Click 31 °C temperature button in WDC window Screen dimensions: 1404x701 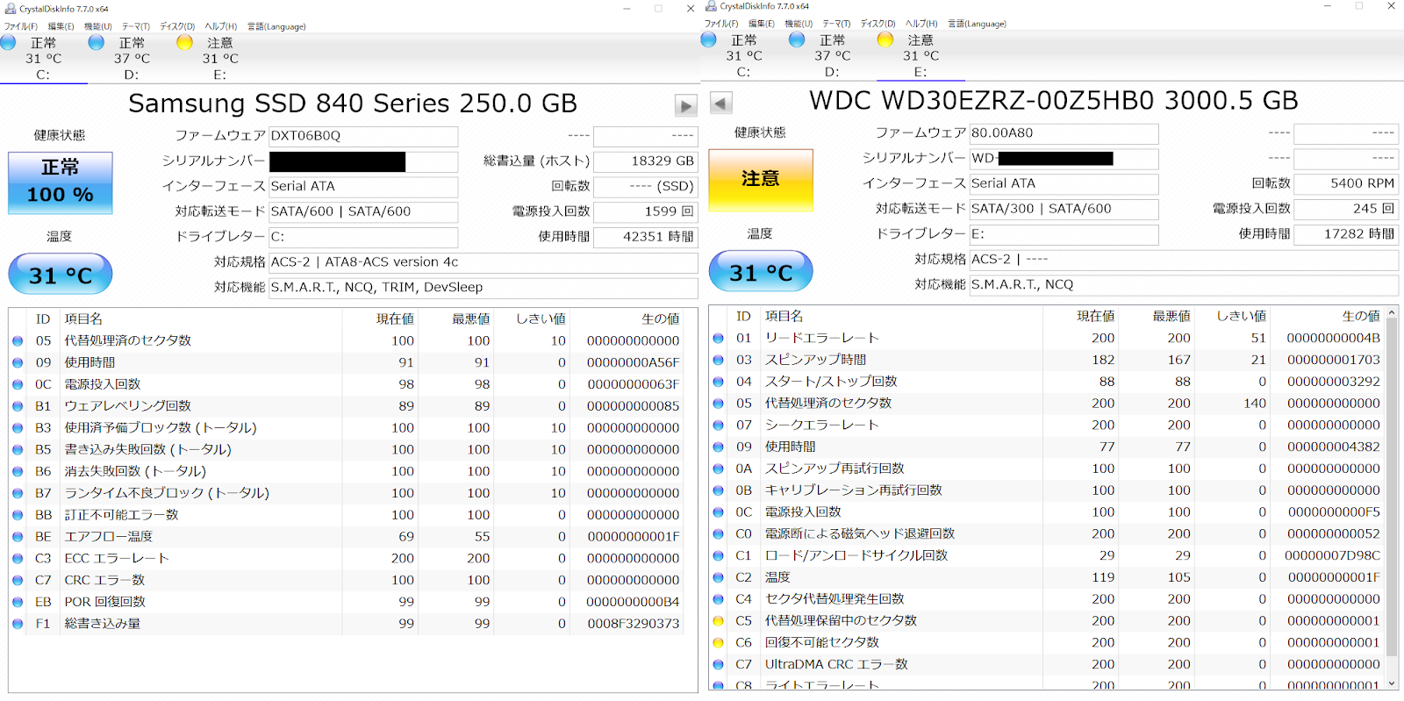pos(761,272)
